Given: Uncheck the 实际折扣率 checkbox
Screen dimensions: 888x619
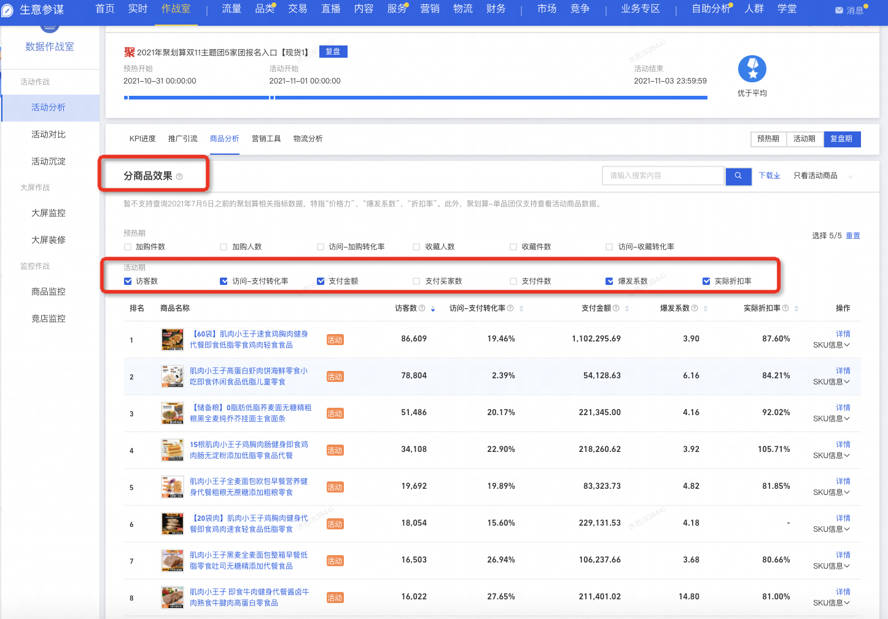Looking at the screenshot, I should [707, 281].
